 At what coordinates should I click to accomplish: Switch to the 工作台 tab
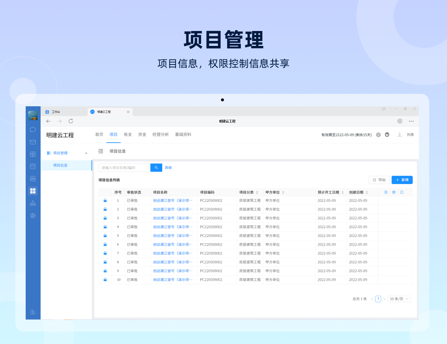(56, 112)
